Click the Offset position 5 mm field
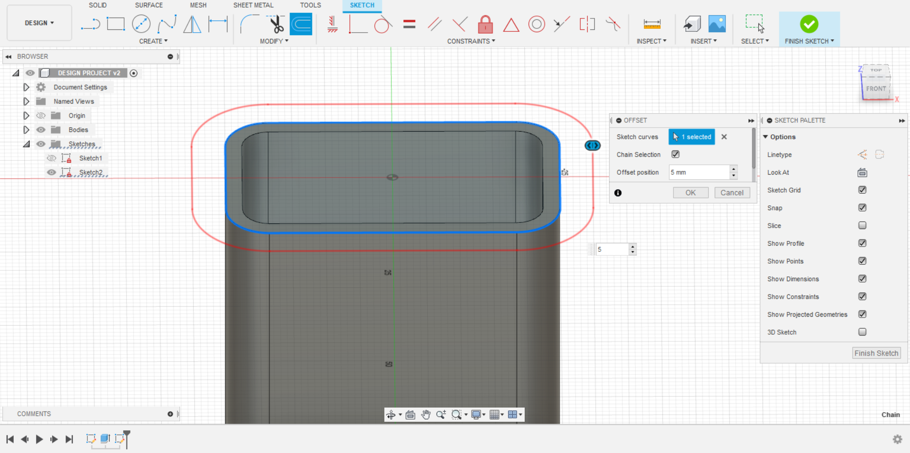 click(x=699, y=172)
